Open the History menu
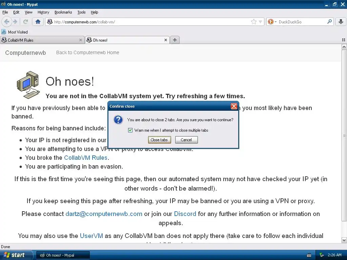Image resolution: width=347 pixels, height=260 pixels. tap(43, 12)
